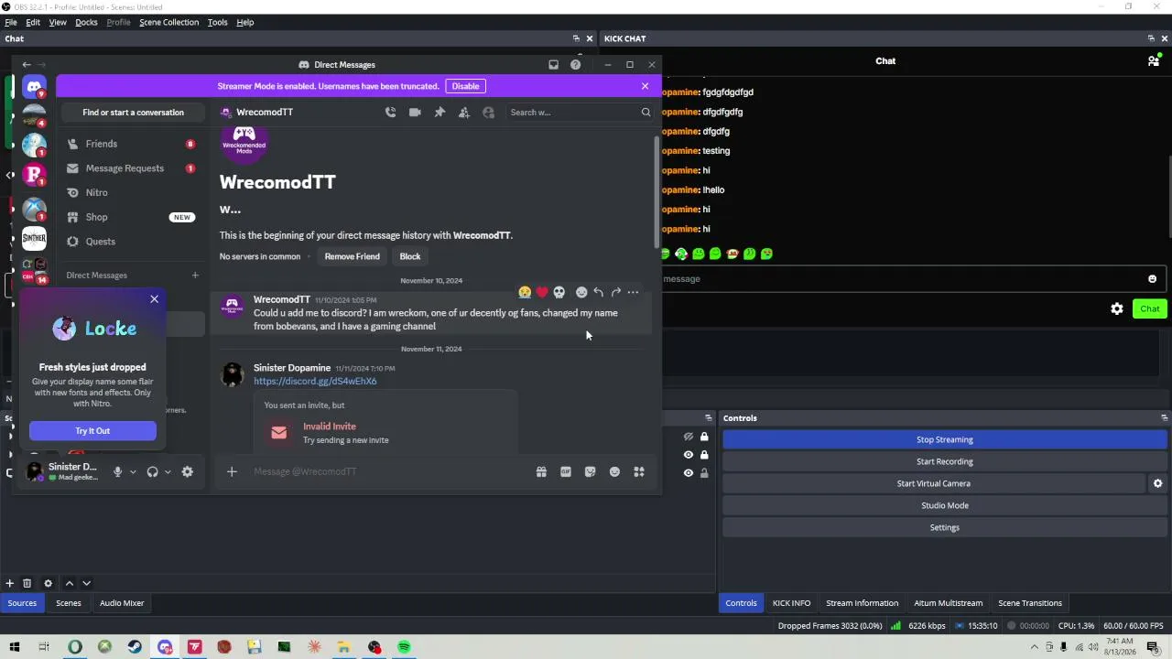Open the Discord inbox icon

pyautogui.click(x=553, y=65)
